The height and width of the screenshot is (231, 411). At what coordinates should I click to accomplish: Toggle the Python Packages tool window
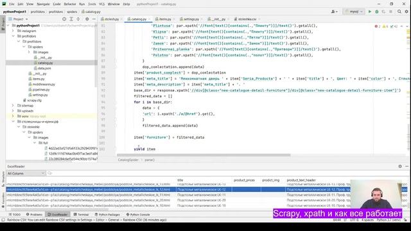[x=107, y=214]
